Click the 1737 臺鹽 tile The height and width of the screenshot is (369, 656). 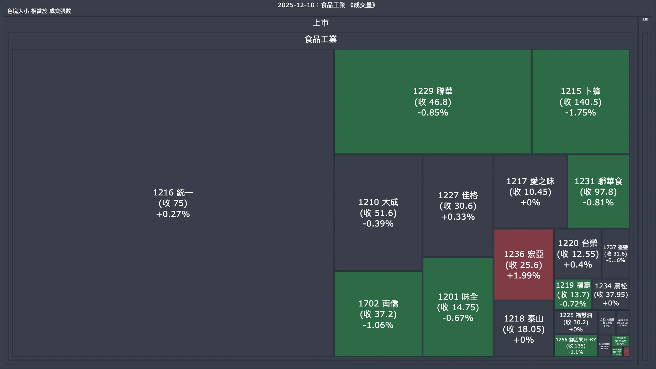(615, 254)
